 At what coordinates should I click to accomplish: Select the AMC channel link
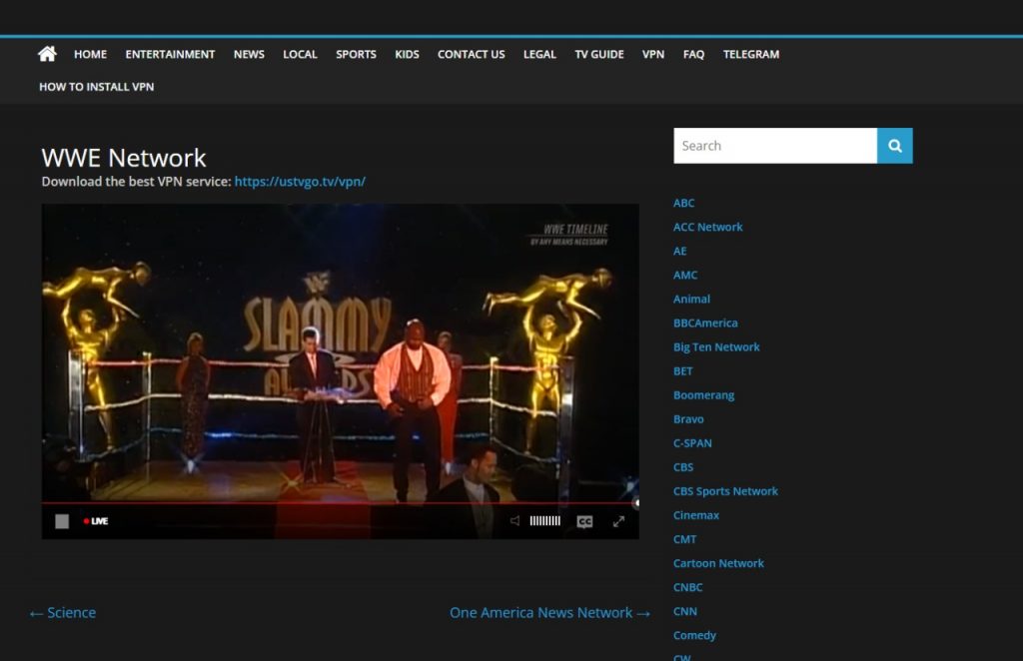685,276
